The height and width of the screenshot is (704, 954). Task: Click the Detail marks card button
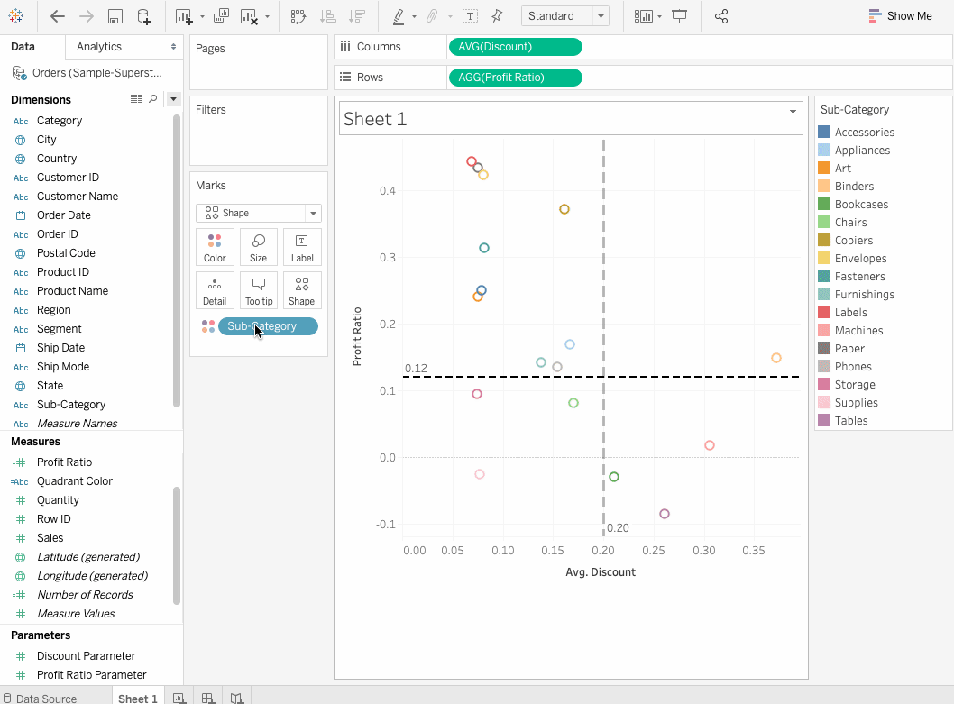pos(215,290)
